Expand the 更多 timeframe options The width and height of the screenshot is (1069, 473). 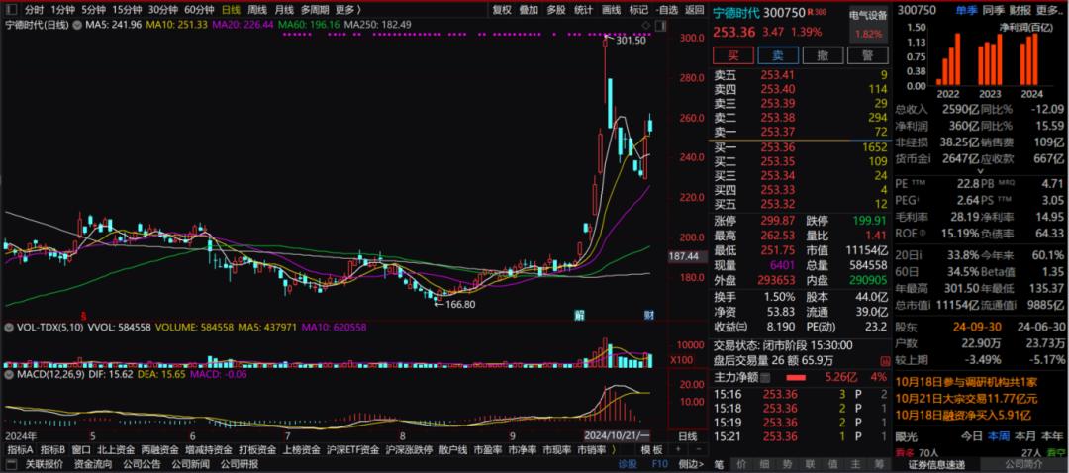pyautogui.click(x=345, y=10)
